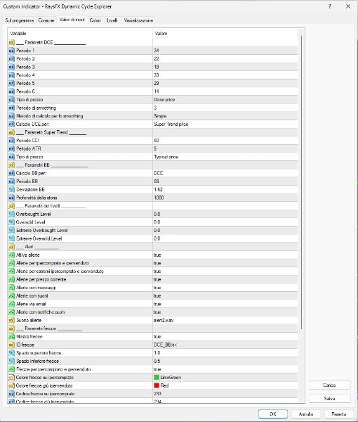The image size is (358, 422).
Task: Click the Salva button
Action: (x=329, y=399)
